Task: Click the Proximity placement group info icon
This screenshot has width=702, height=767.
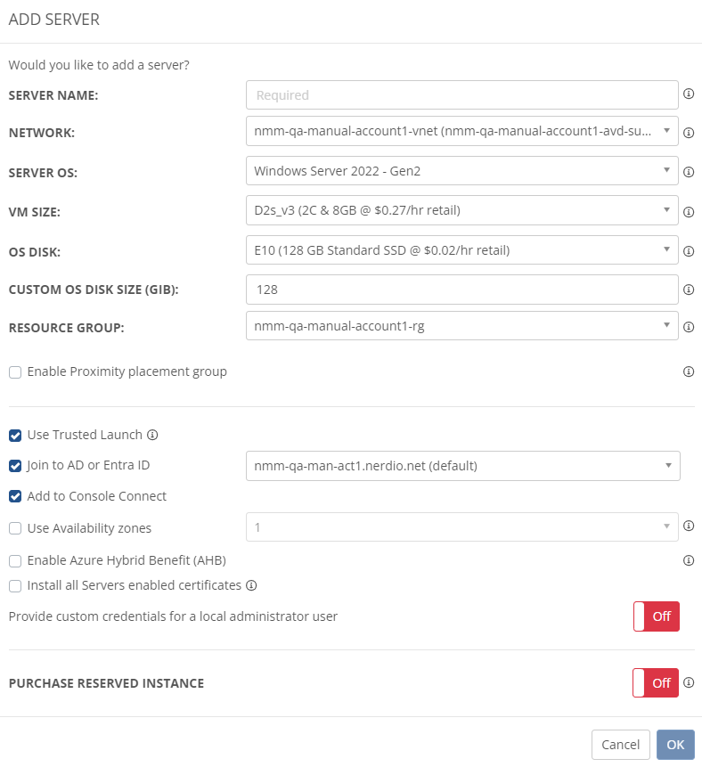Action: pyautogui.click(x=689, y=371)
